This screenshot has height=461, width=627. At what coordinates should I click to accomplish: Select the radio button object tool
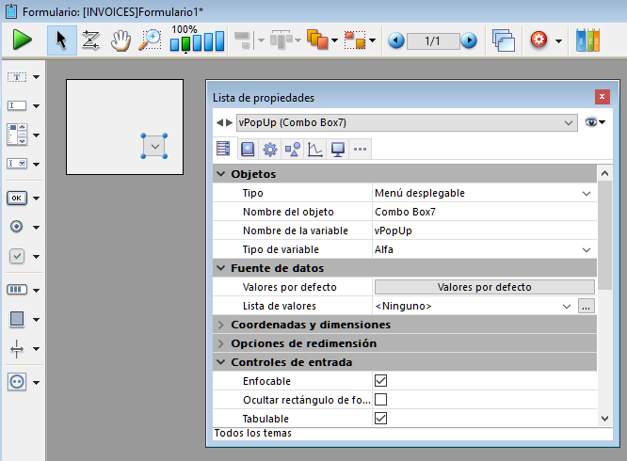(17, 227)
